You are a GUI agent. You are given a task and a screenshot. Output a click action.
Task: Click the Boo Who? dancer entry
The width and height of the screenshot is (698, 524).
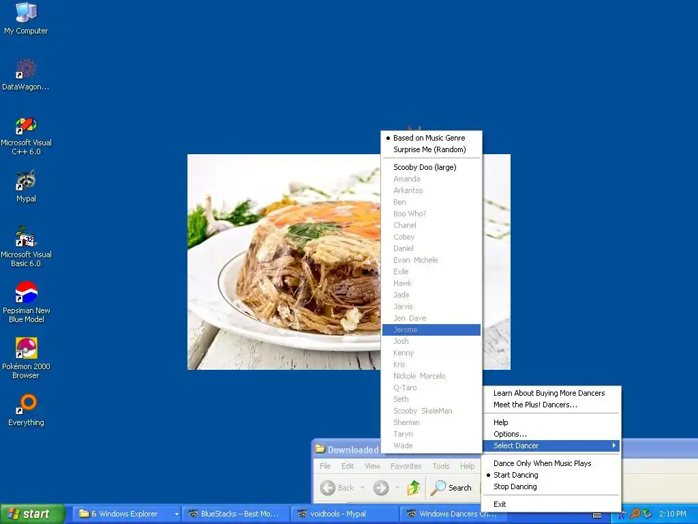[x=431, y=214]
